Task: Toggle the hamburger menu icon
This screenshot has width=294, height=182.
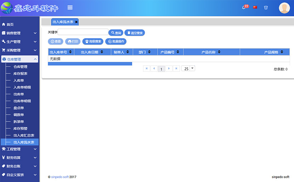Action: point(70,7)
